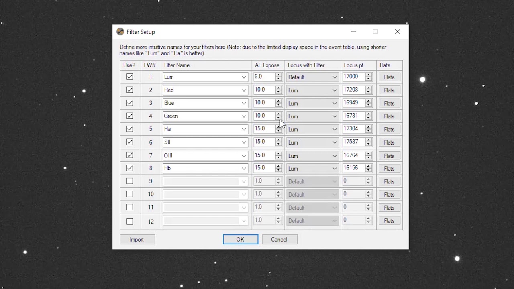Click Focus pt field showing 17208
Screen dimensions: 514x289
click(x=354, y=90)
